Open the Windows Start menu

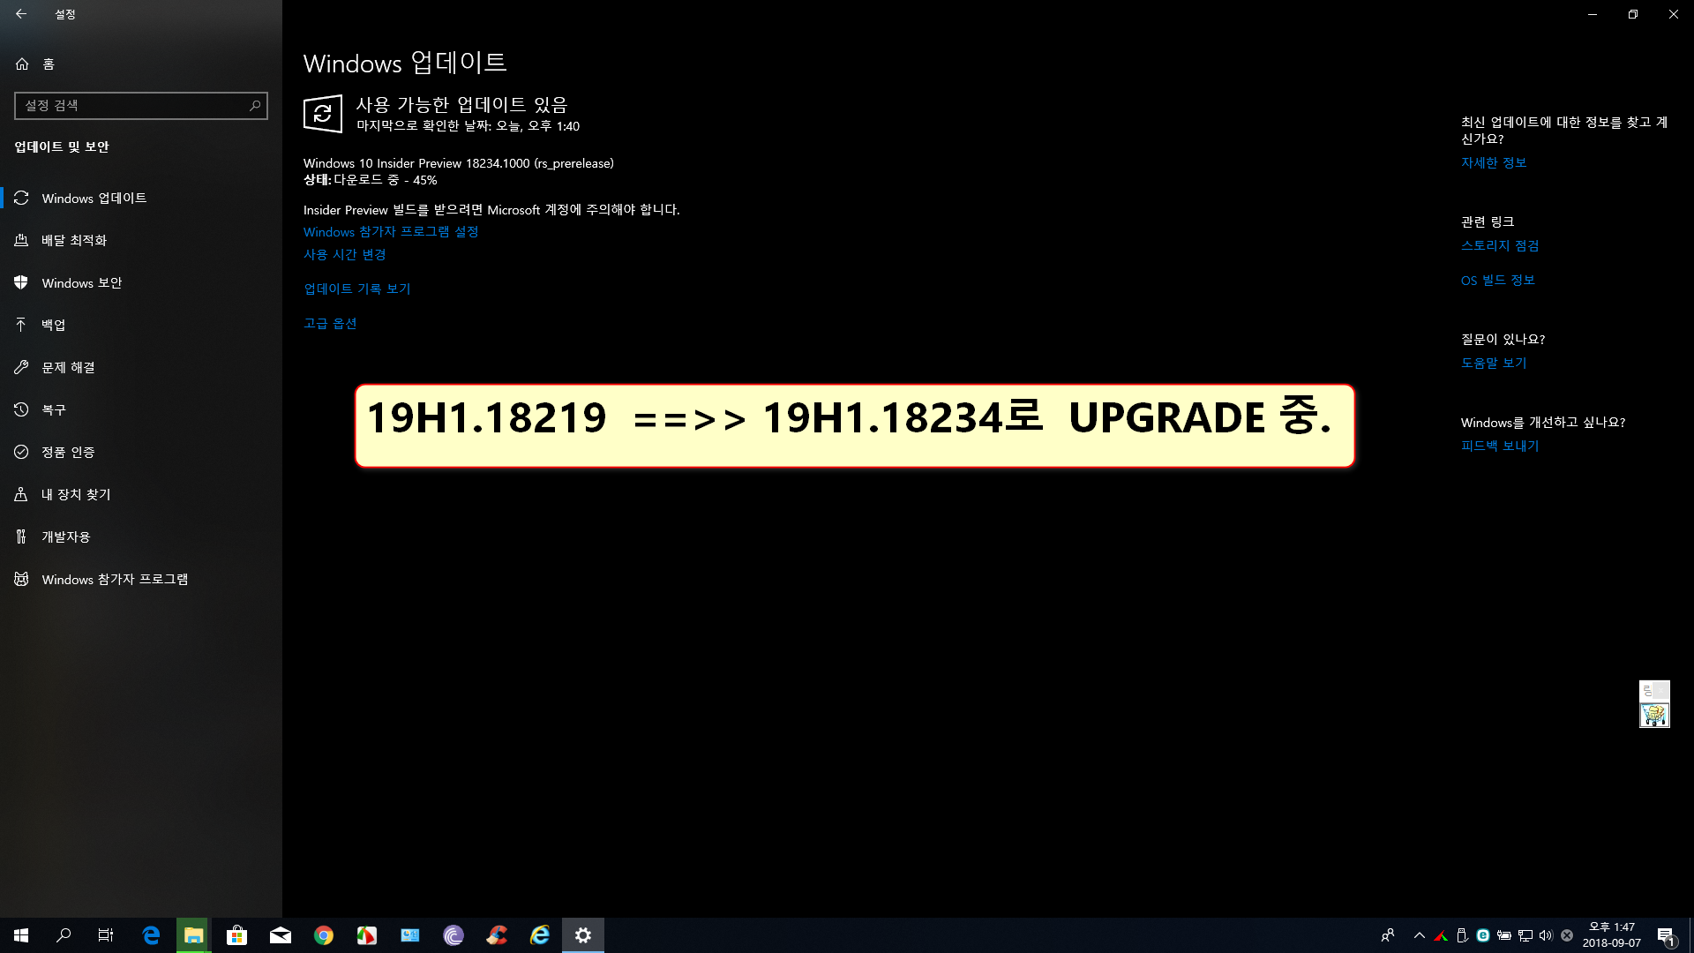click(21, 935)
